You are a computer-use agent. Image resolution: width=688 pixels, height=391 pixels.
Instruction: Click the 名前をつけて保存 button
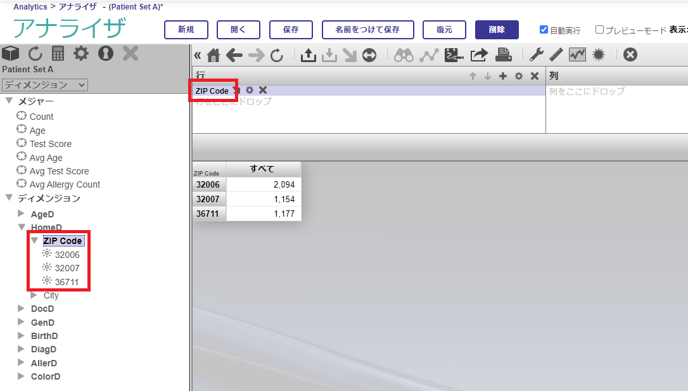pyautogui.click(x=367, y=30)
